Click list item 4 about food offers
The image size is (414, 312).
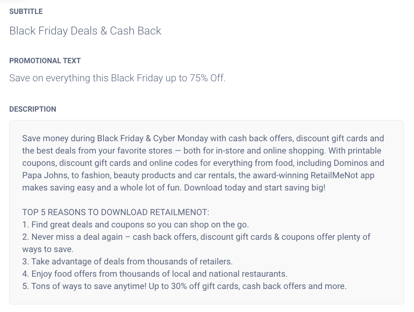[155, 274]
